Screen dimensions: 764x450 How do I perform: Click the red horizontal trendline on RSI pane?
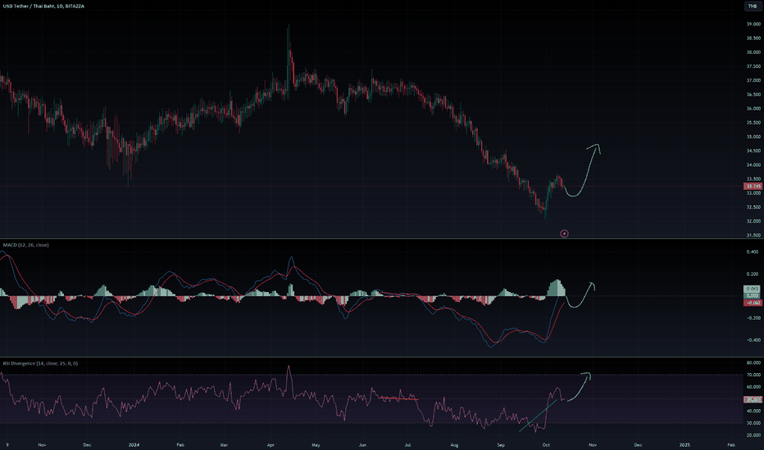pyautogui.click(x=398, y=398)
